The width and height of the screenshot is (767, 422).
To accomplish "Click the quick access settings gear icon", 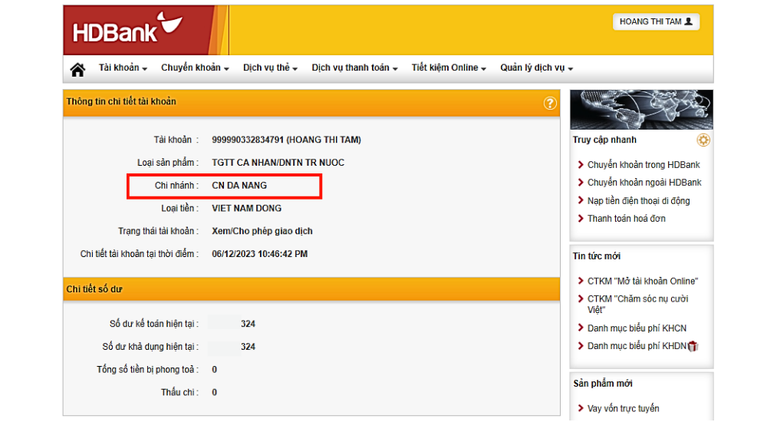I will click(703, 140).
